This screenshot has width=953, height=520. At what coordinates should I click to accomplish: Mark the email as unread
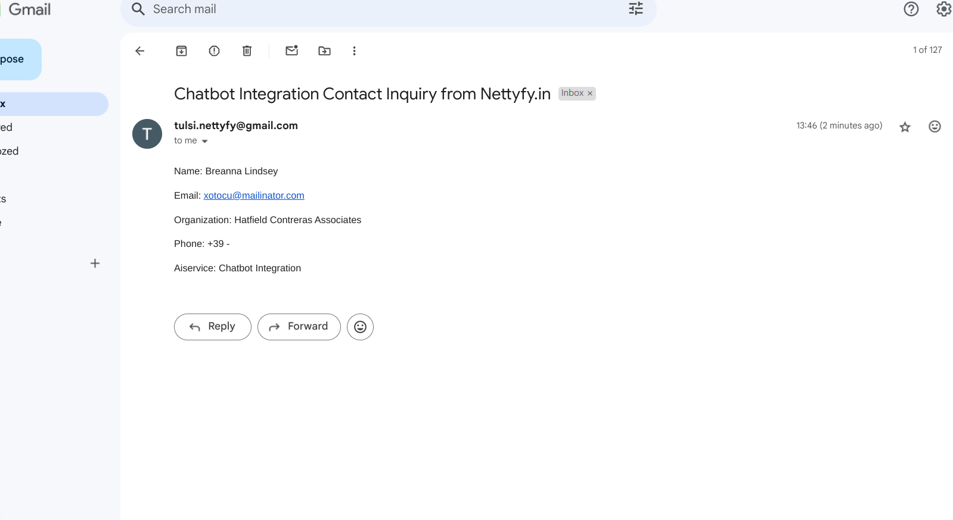click(x=291, y=51)
